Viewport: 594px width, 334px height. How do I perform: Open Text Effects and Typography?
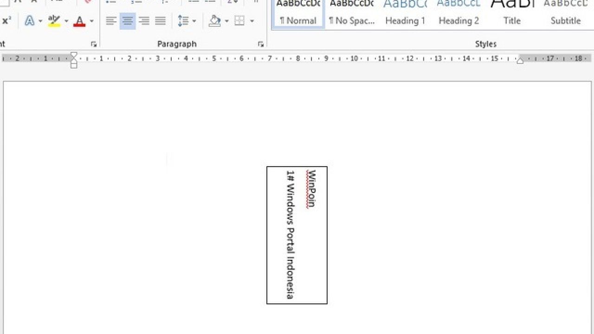30,21
